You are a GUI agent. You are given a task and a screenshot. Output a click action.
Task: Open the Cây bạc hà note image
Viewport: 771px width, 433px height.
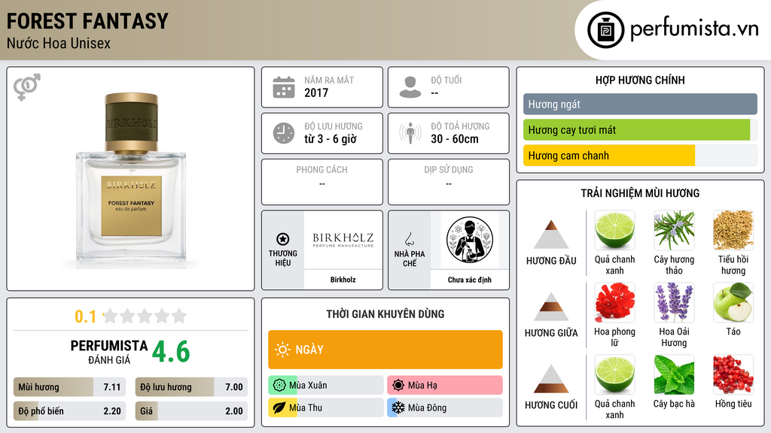click(x=674, y=374)
